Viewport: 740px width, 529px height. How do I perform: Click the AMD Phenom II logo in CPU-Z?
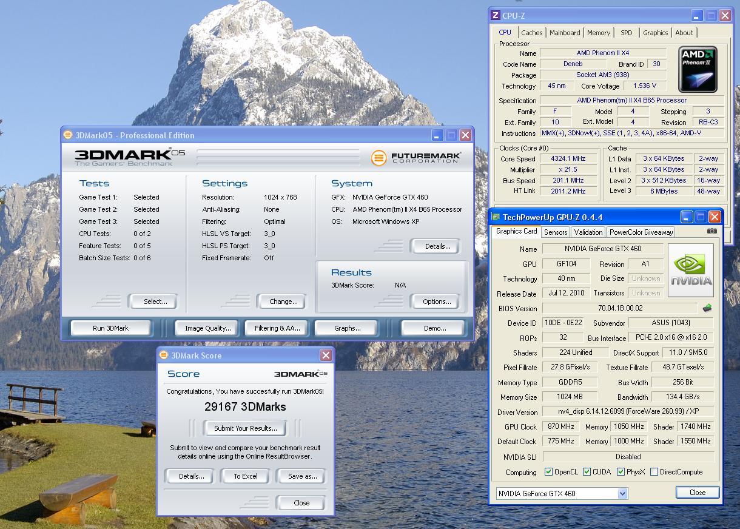pyautogui.click(x=698, y=69)
